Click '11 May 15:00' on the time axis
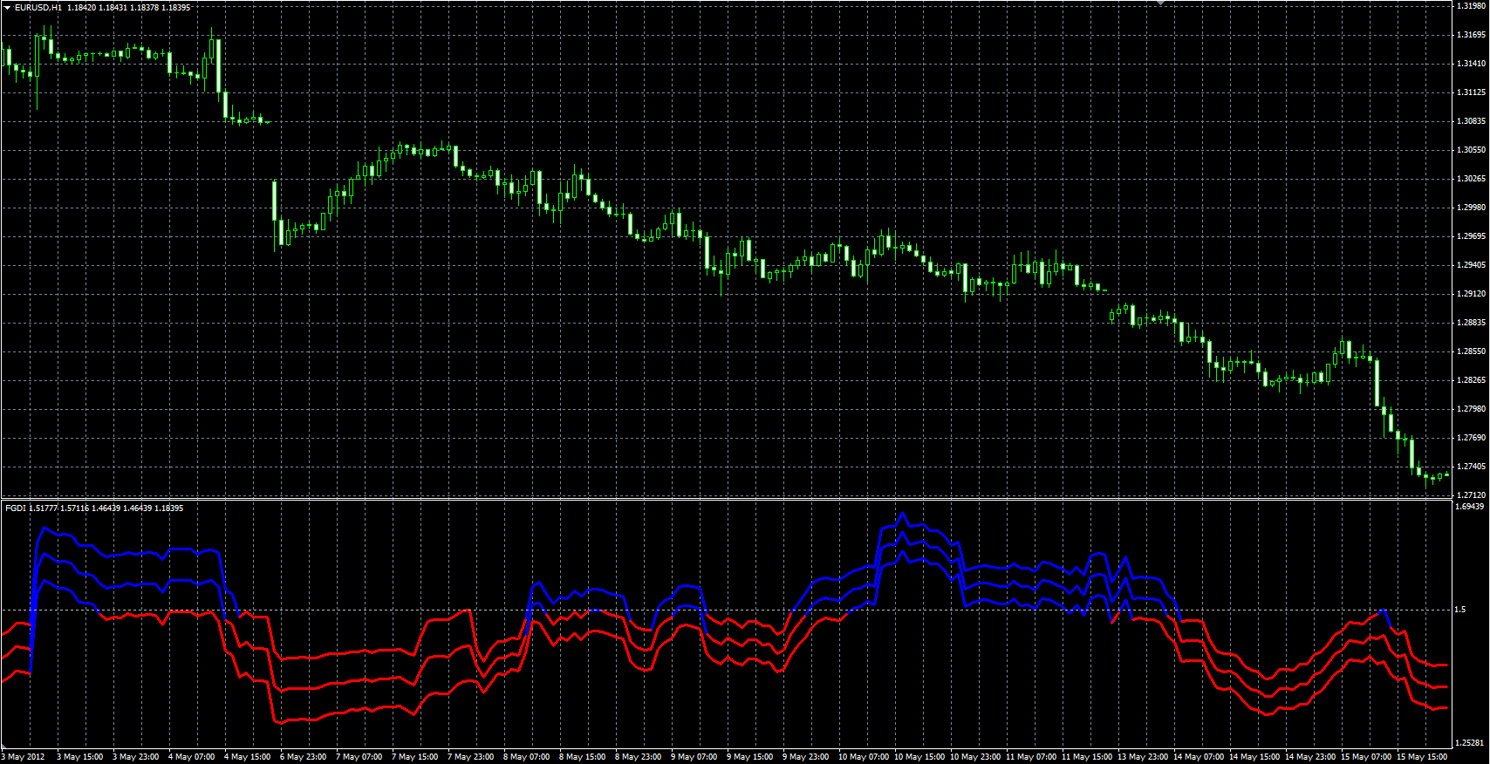 click(1087, 757)
